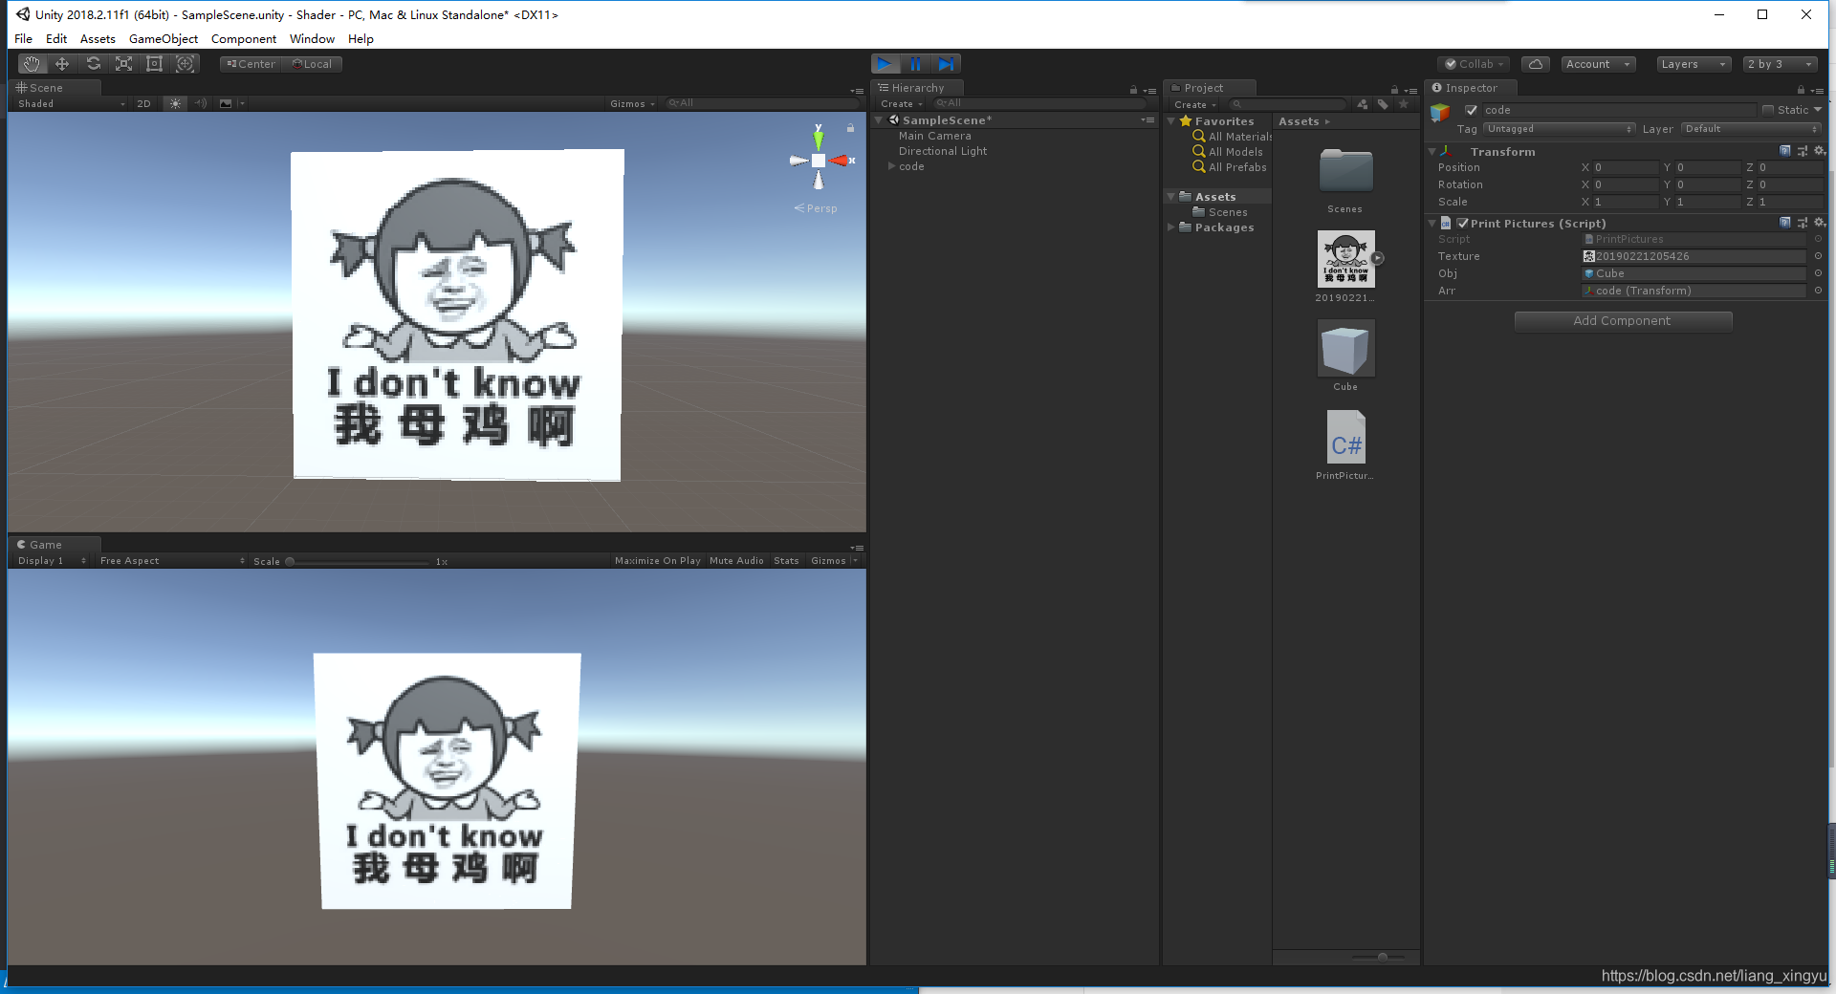Toggle scene audio speaker icon
The height and width of the screenshot is (994, 1836).
[x=201, y=103]
